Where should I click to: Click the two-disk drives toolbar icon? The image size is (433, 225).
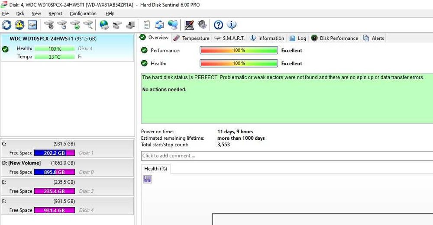pyautogui.click(x=117, y=25)
